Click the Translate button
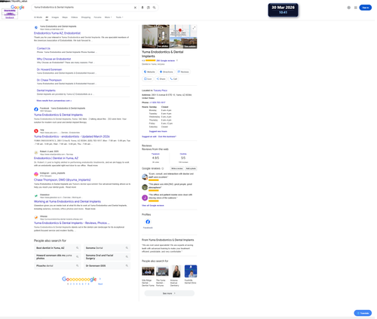 tap(363, 313)
